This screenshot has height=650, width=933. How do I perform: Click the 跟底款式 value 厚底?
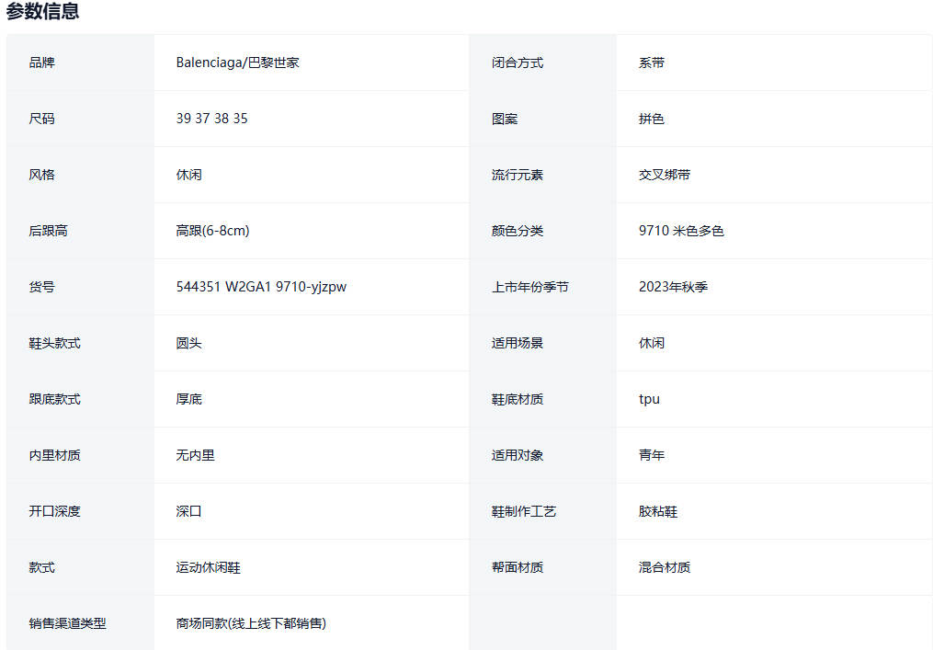click(188, 399)
